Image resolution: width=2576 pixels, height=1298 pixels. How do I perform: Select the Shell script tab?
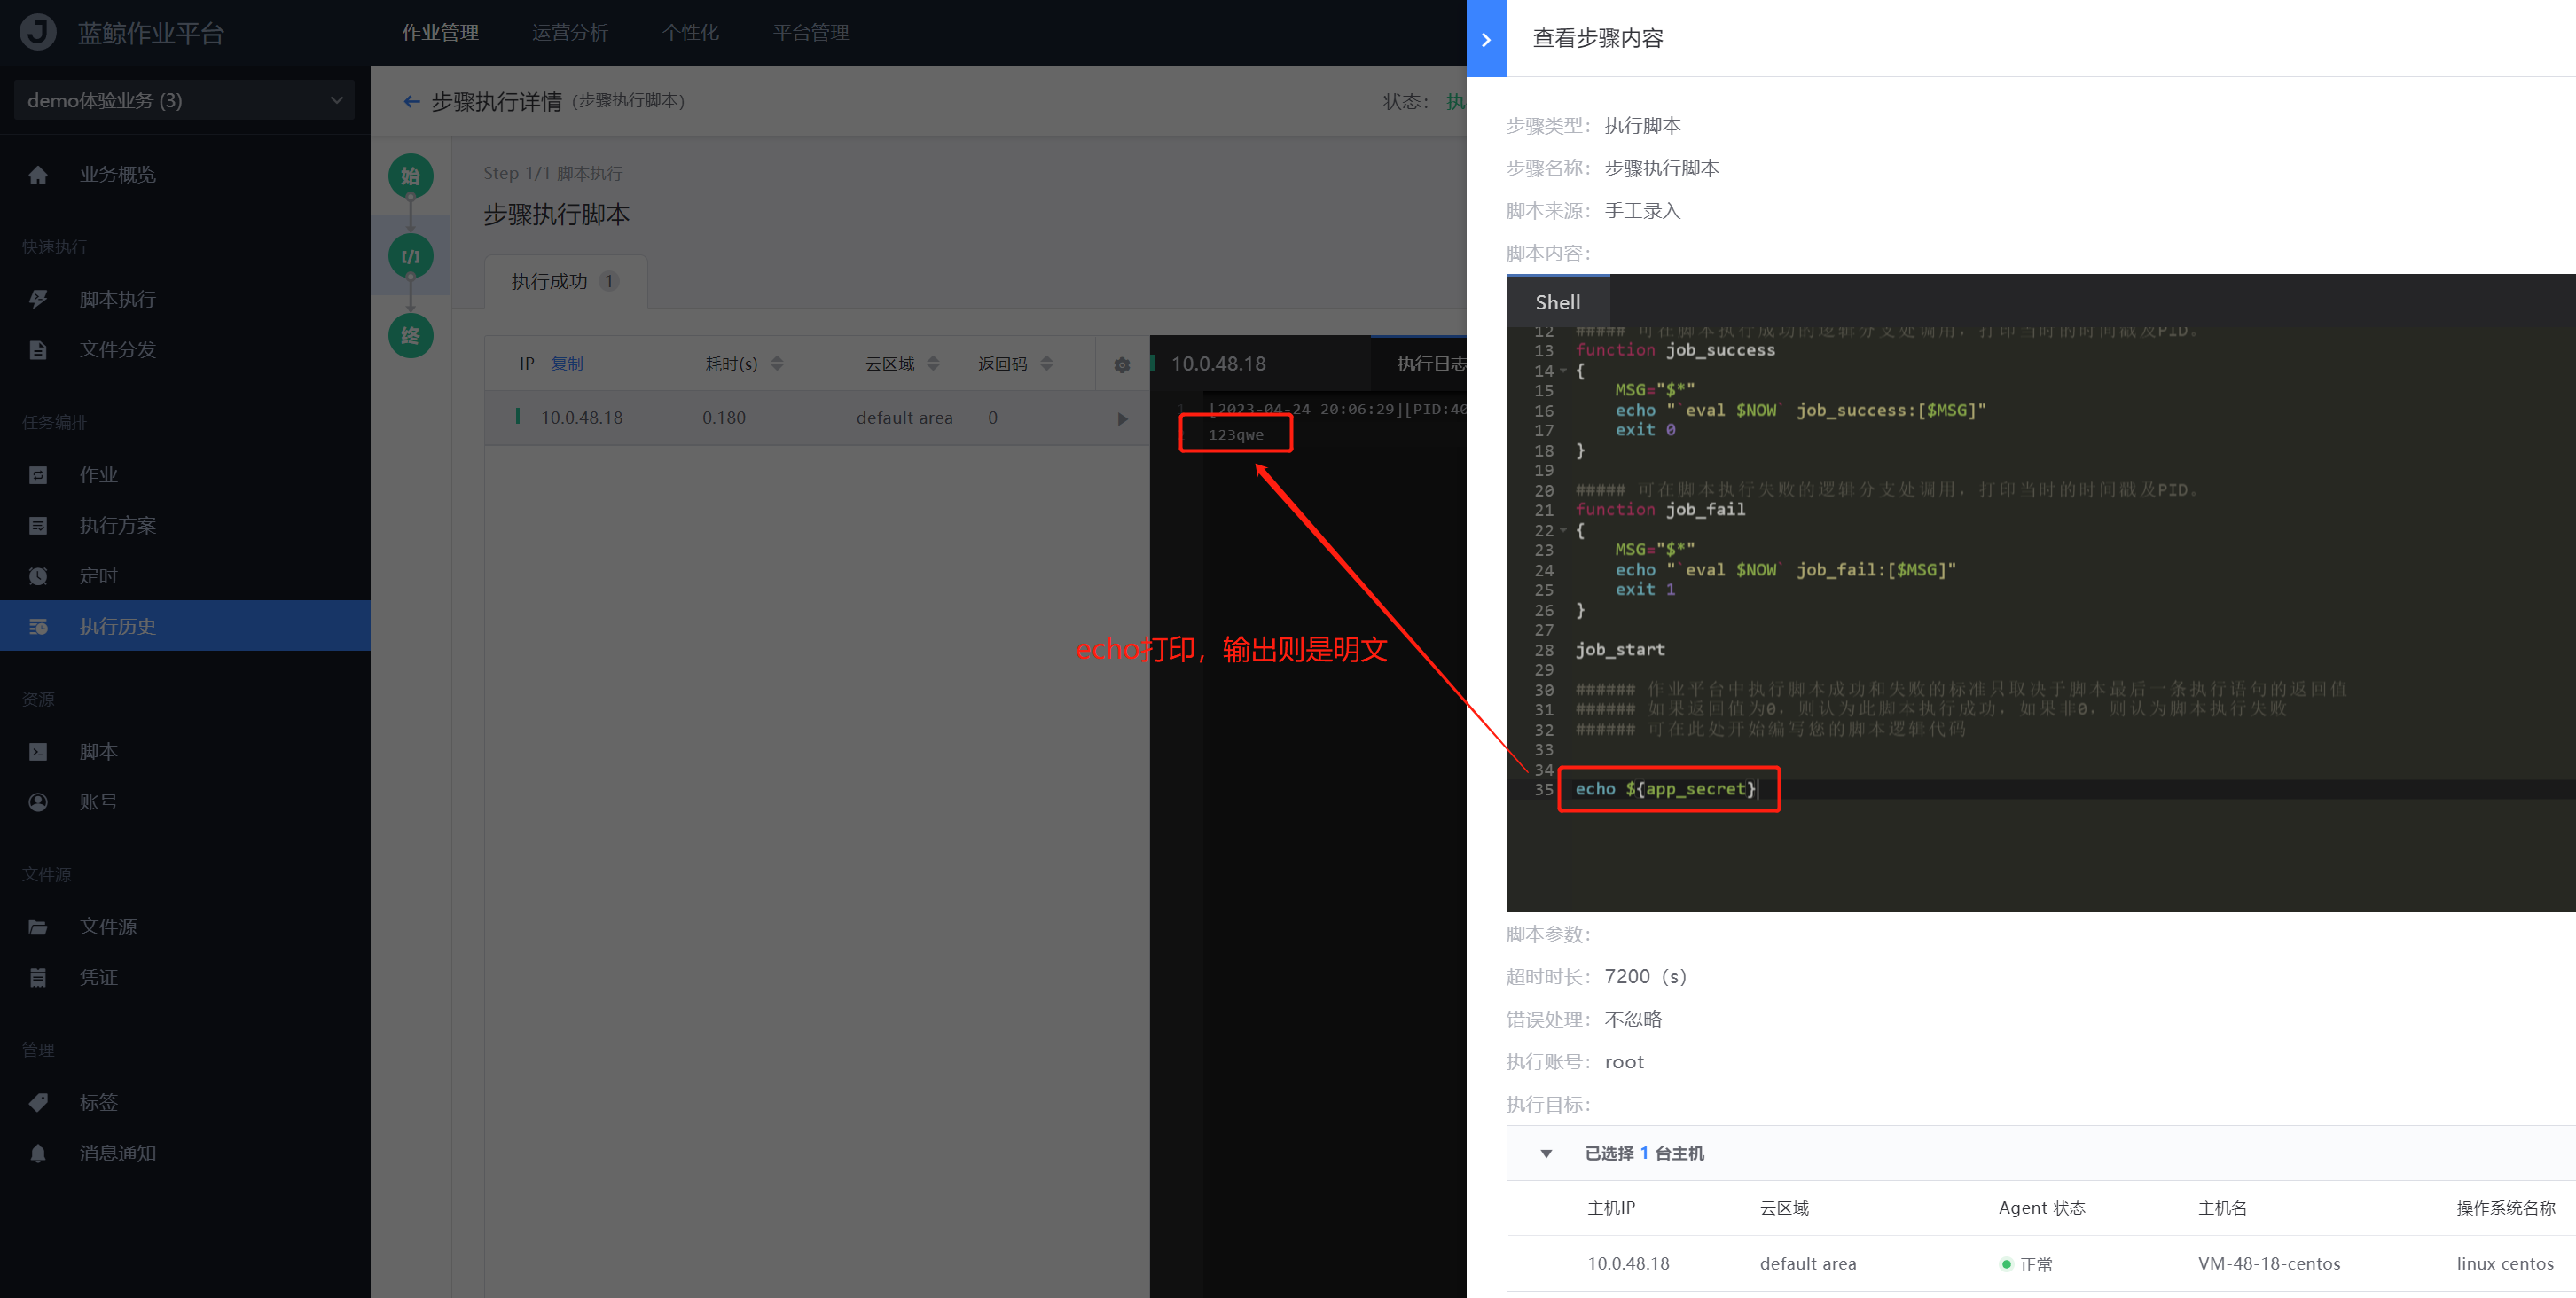(1558, 302)
